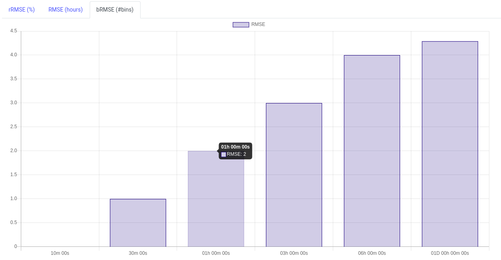Click the 4.5 y-axis tick label

point(14,31)
